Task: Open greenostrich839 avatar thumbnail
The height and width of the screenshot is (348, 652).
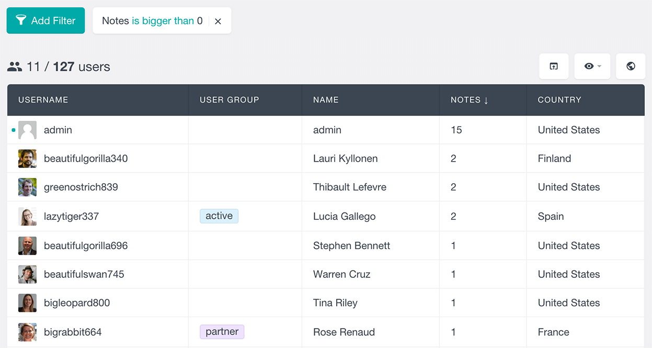Action: (27, 187)
